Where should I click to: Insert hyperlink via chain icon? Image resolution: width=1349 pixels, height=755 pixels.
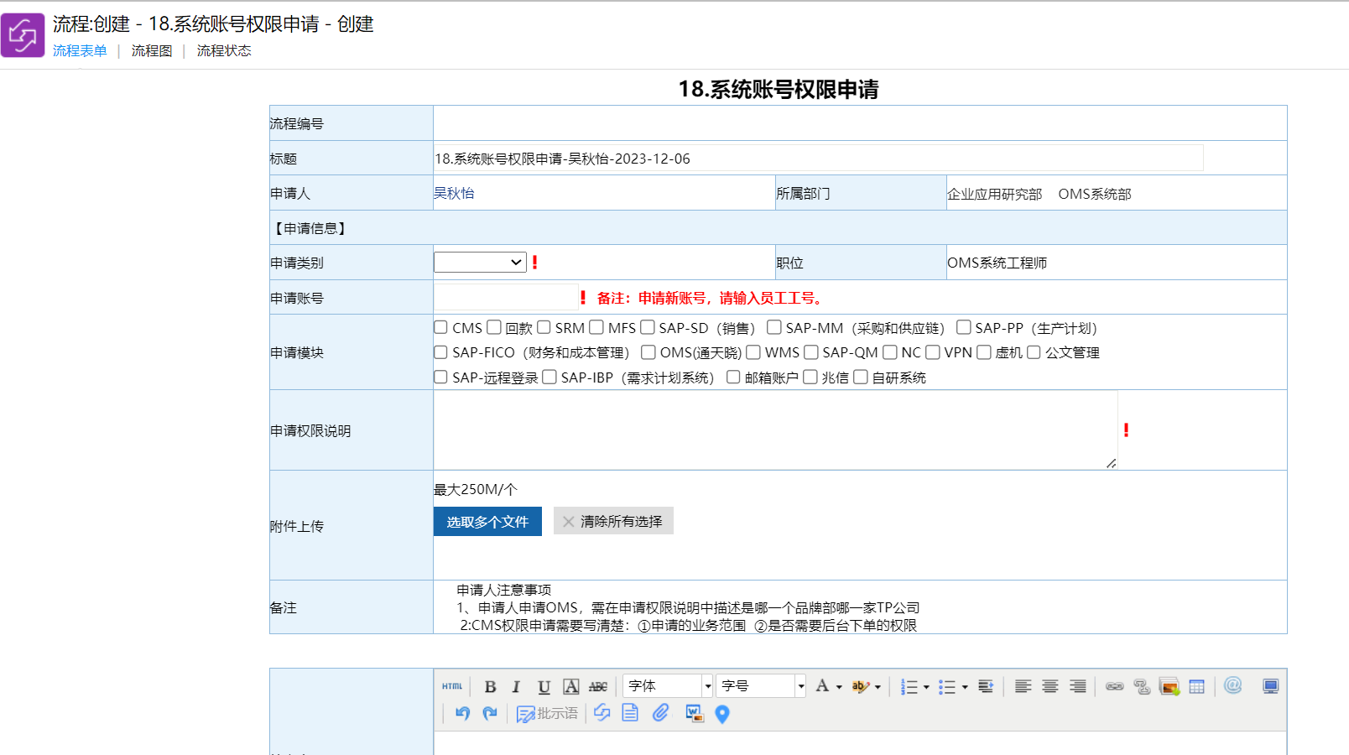pos(1114,686)
